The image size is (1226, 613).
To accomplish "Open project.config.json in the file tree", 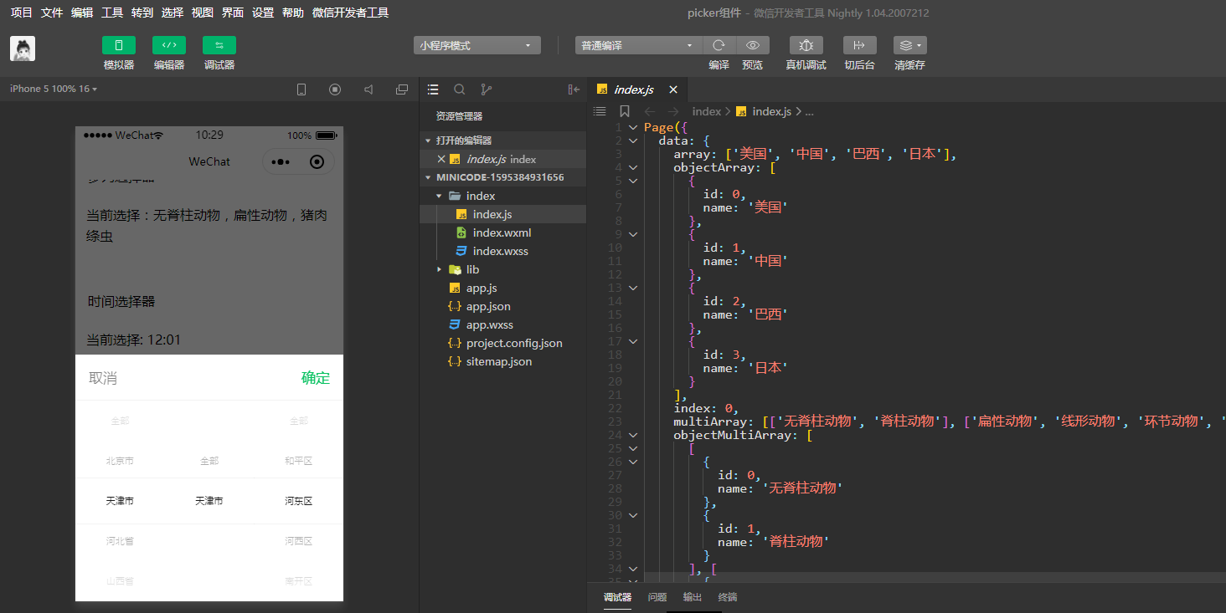I will point(502,343).
